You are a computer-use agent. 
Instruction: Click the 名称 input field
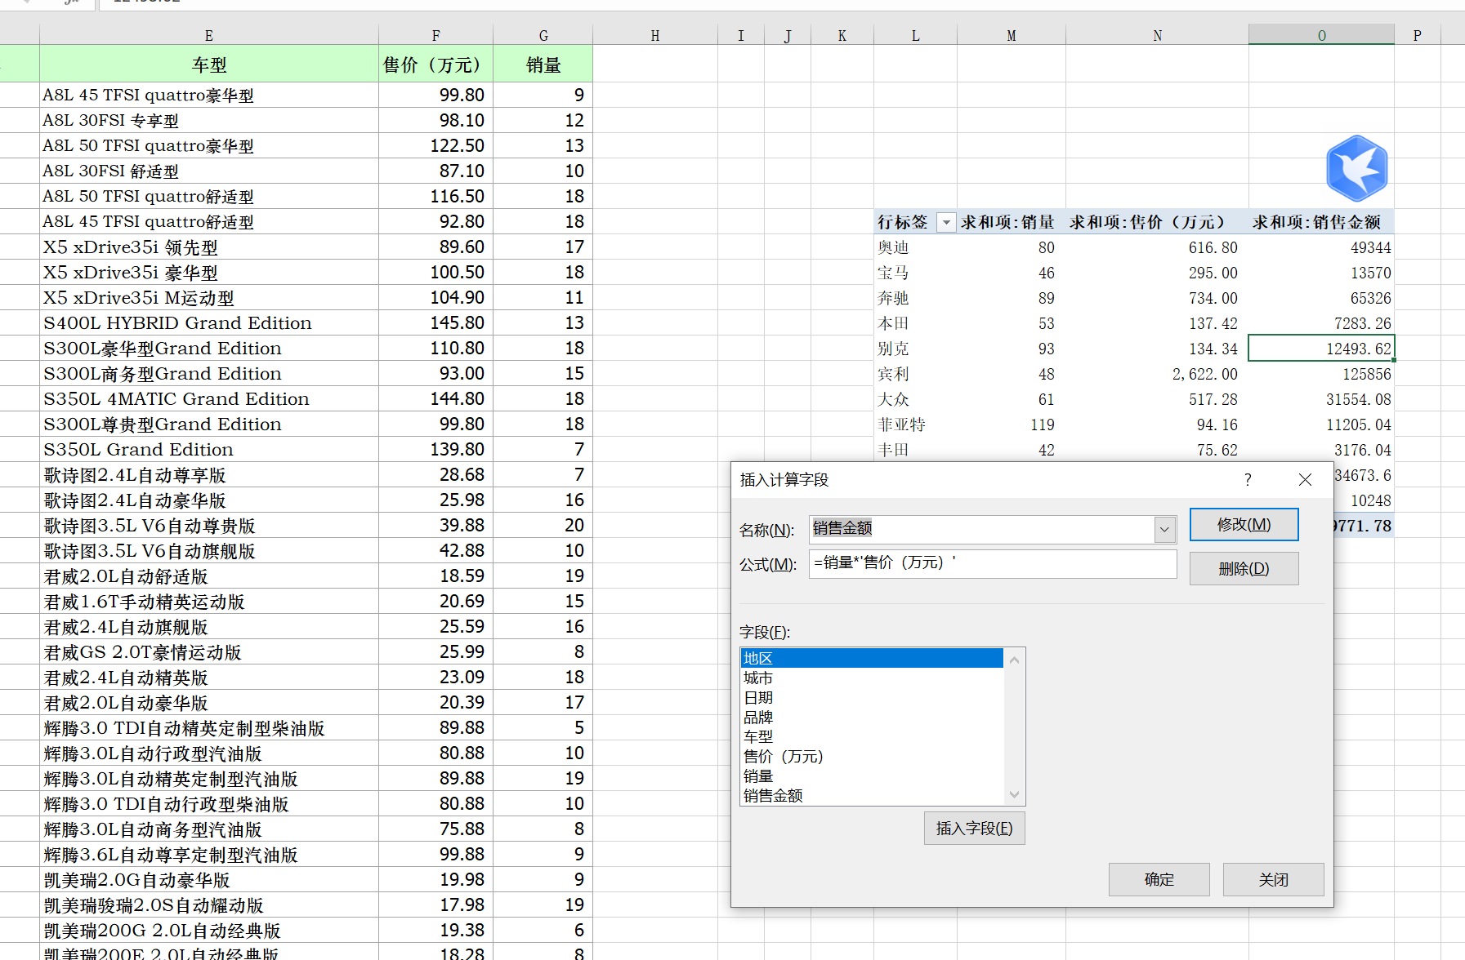click(981, 530)
